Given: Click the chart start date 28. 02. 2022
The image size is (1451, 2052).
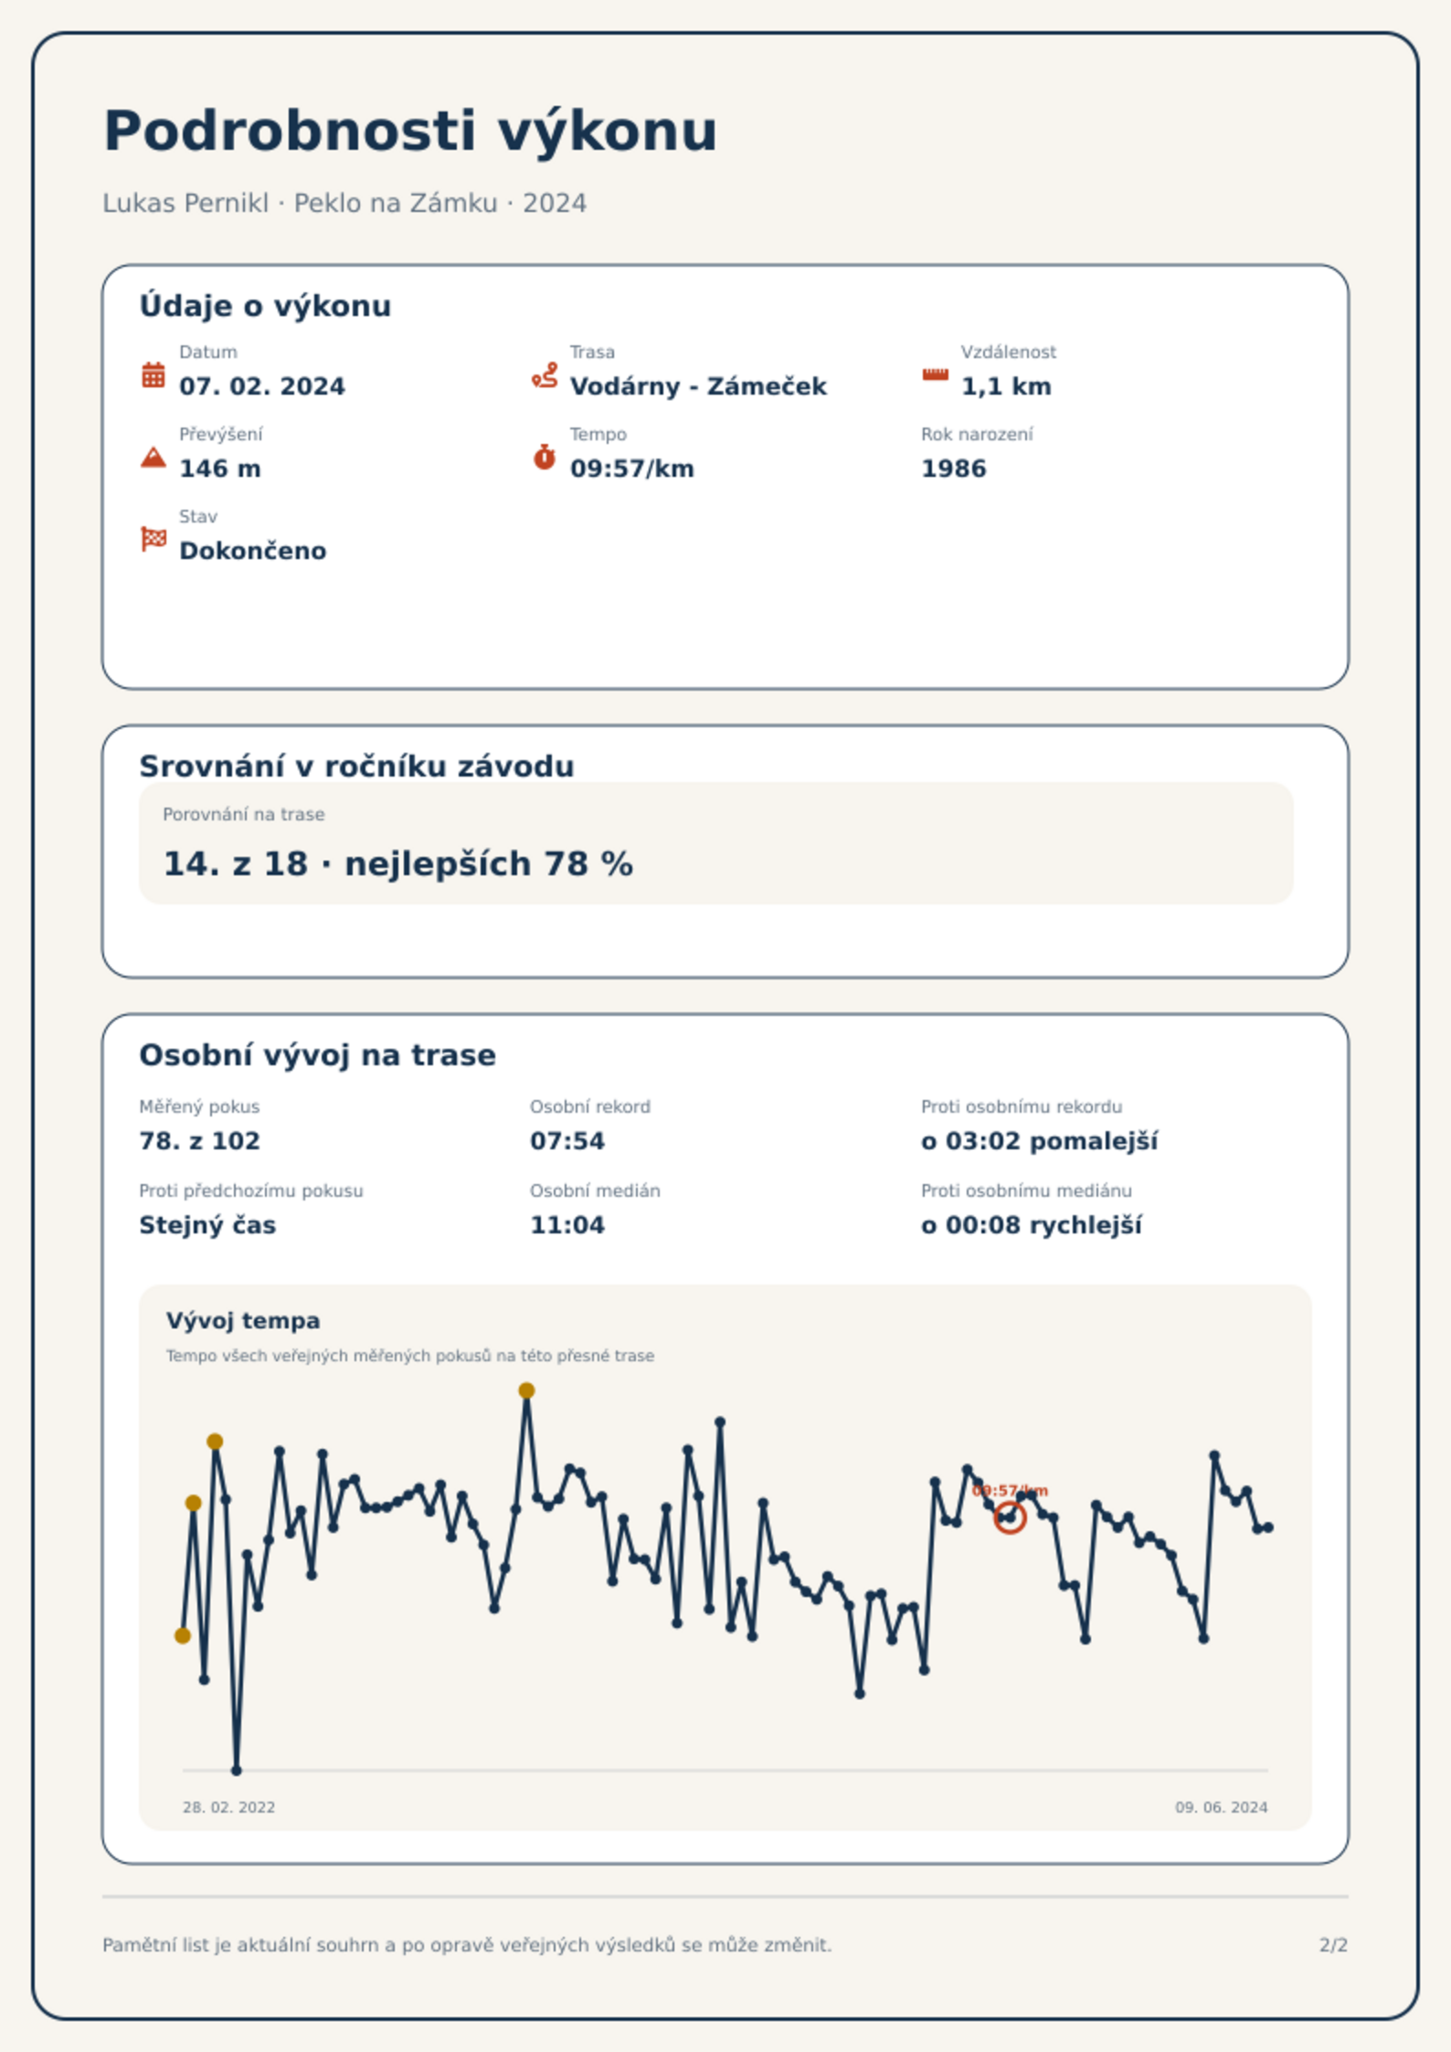Looking at the screenshot, I should pyautogui.click(x=228, y=1807).
